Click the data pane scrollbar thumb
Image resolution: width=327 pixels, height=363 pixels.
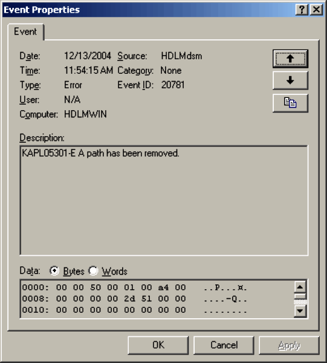coord(300,296)
